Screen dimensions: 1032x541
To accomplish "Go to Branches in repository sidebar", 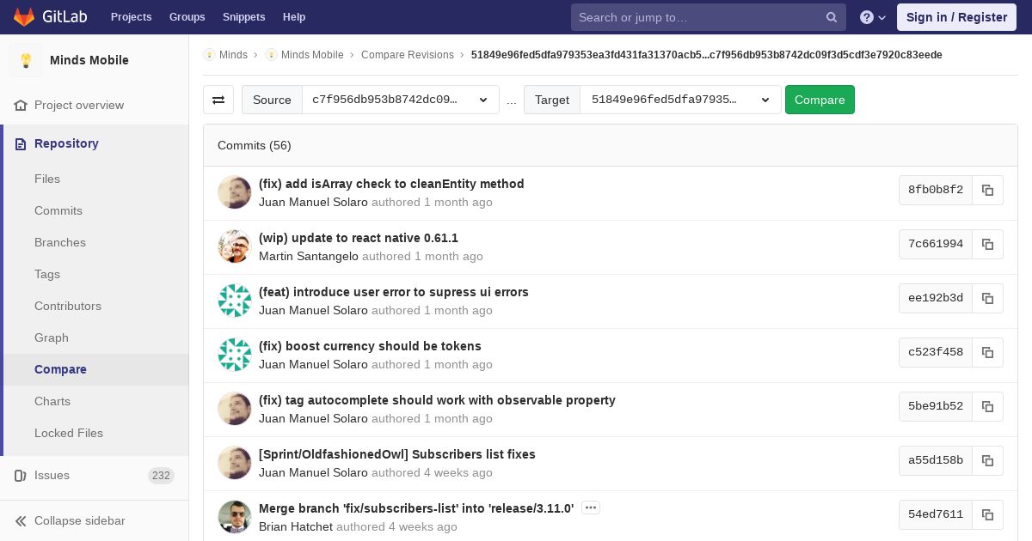I will (x=60, y=242).
